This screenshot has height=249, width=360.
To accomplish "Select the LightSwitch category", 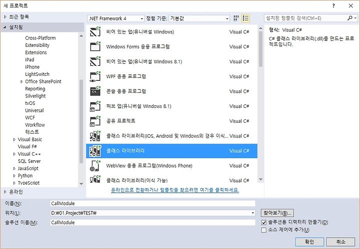I will [x=37, y=74].
